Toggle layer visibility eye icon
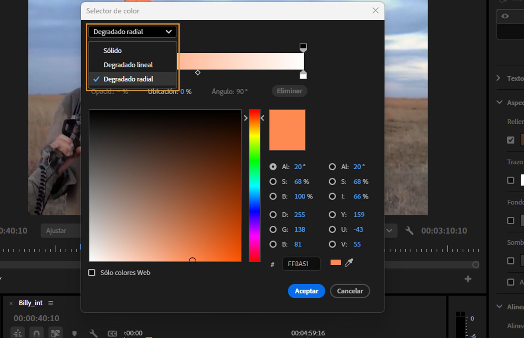 [505, 16]
